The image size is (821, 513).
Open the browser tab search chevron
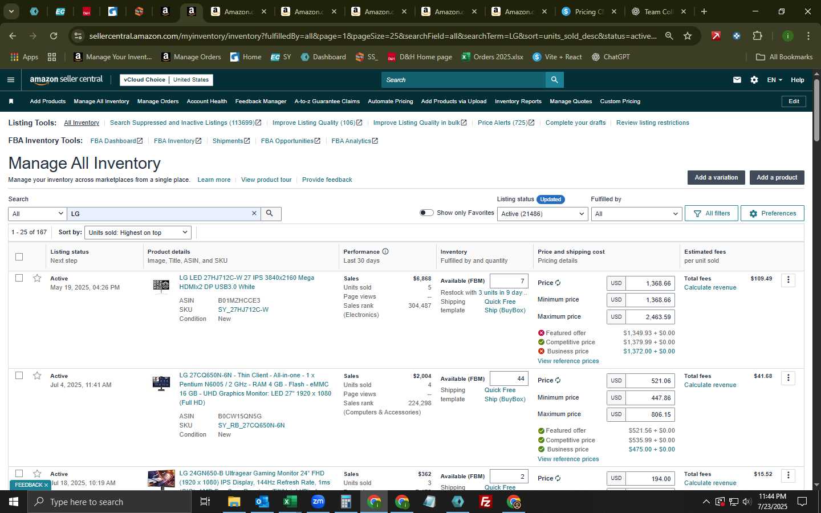[11, 11]
